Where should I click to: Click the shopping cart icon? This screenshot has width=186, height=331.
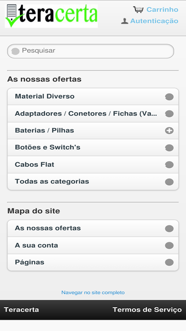[x=138, y=10]
